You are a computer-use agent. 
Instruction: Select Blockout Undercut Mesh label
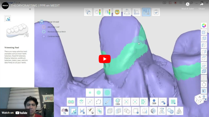coord(57,32)
